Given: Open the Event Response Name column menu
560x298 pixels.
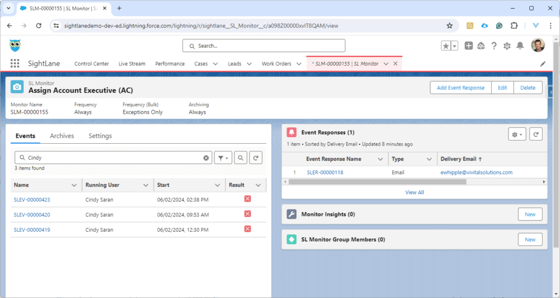Looking at the screenshot, I should click(381, 159).
